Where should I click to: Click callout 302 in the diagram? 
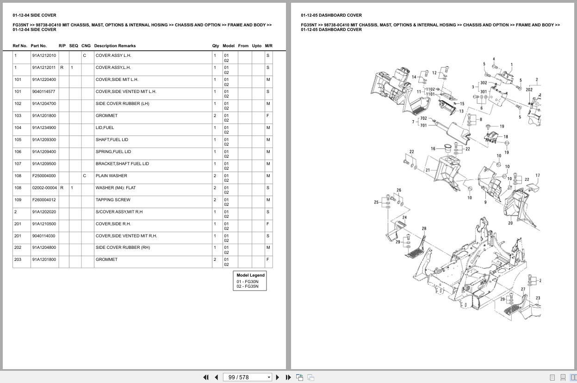(483, 83)
